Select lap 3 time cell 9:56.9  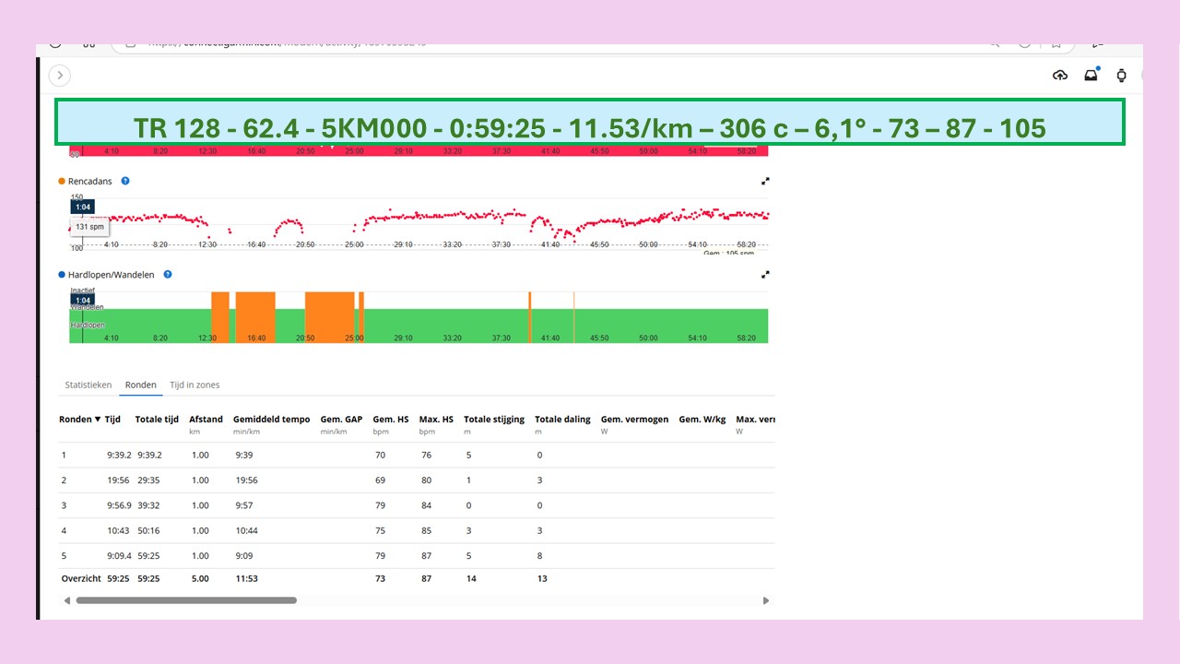coord(119,505)
